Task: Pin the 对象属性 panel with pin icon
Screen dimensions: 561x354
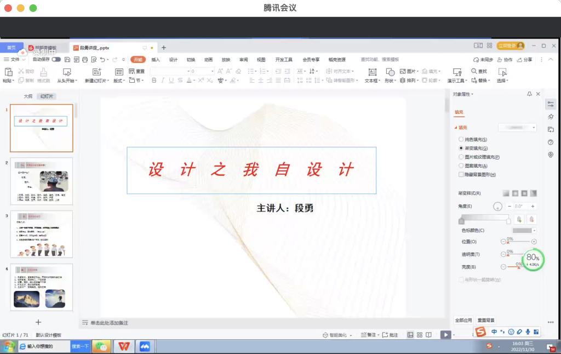Action: (529, 94)
